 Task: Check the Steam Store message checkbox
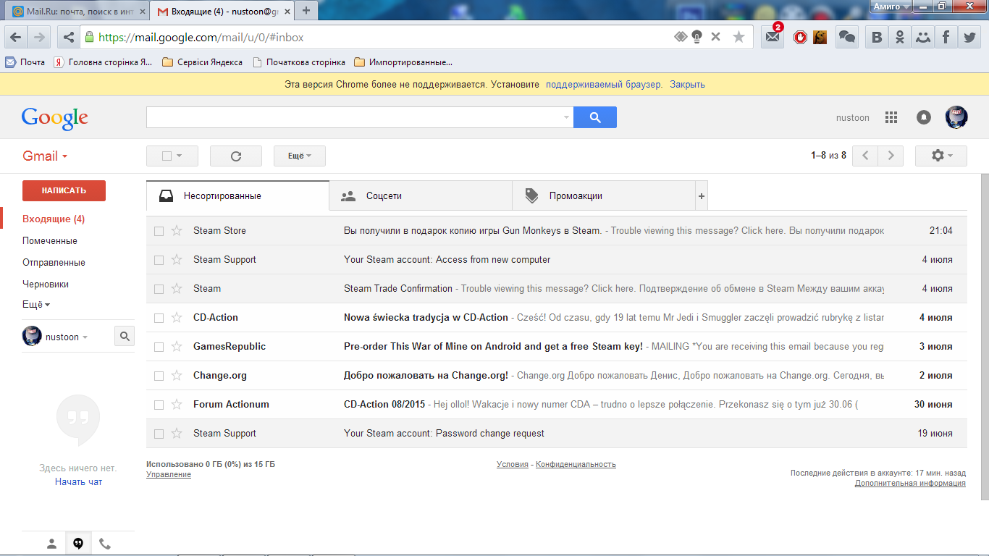pyautogui.click(x=159, y=231)
